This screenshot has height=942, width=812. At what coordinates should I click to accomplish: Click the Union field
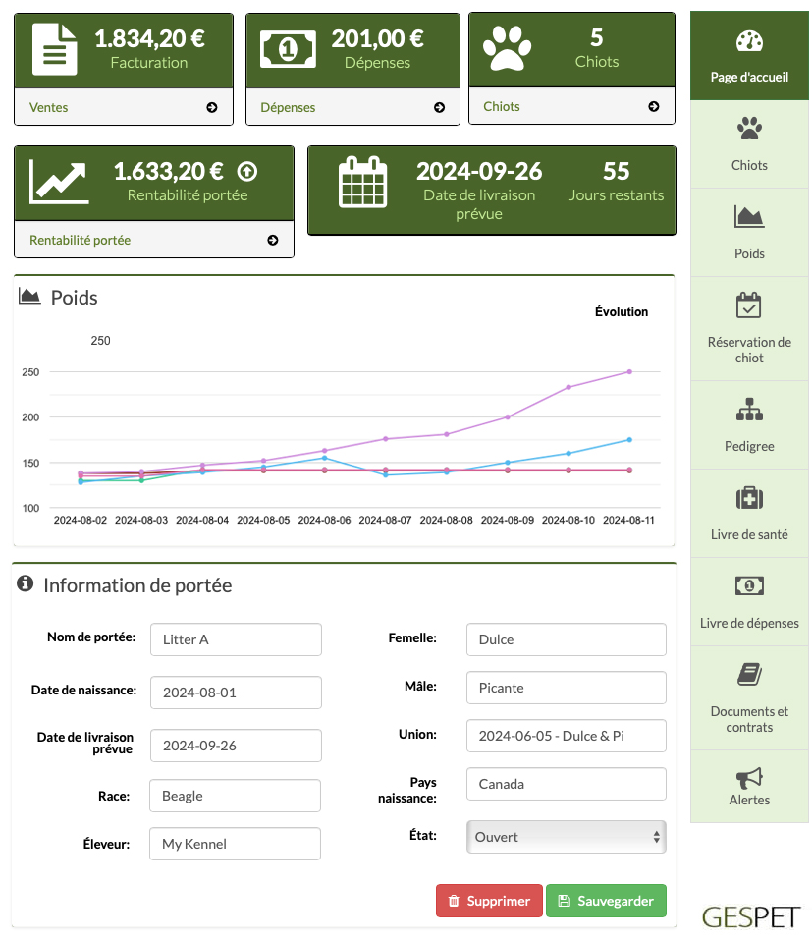click(566, 736)
